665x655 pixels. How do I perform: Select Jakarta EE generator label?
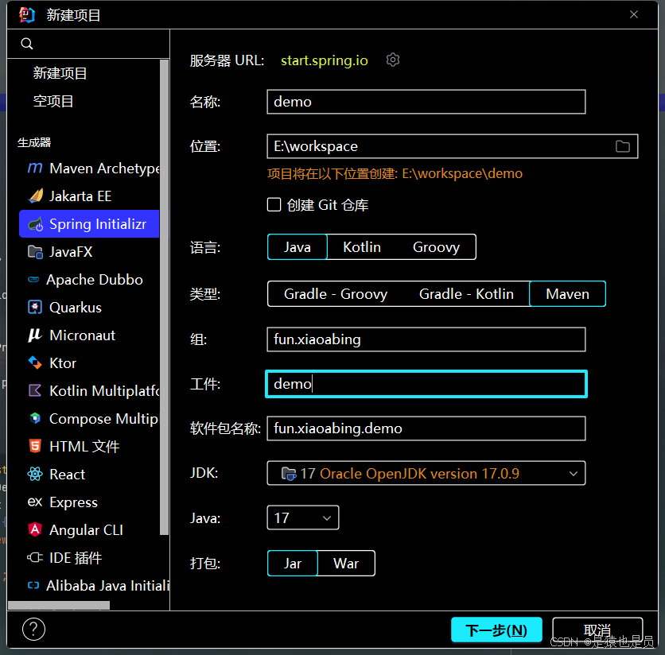(80, 196)
